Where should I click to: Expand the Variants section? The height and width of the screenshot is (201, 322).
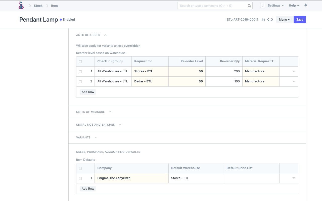(x=95, y=137)
